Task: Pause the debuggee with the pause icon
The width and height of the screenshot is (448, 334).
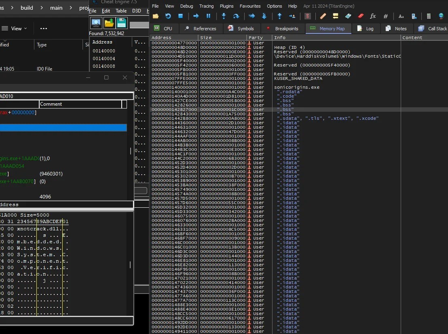Action: (209, 16)
